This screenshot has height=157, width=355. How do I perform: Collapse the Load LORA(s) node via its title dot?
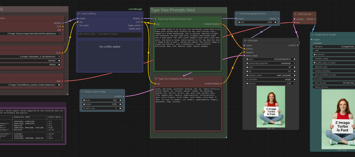79,14
